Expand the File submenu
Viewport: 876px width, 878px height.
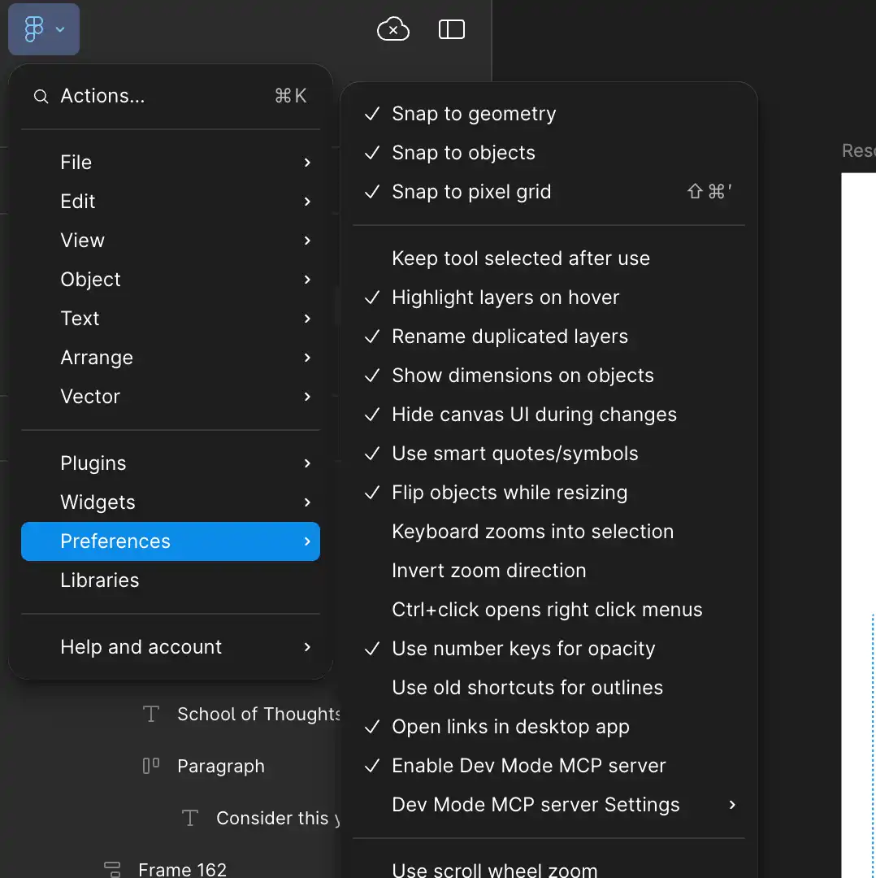pyautogui.click(x=171, y=163)
